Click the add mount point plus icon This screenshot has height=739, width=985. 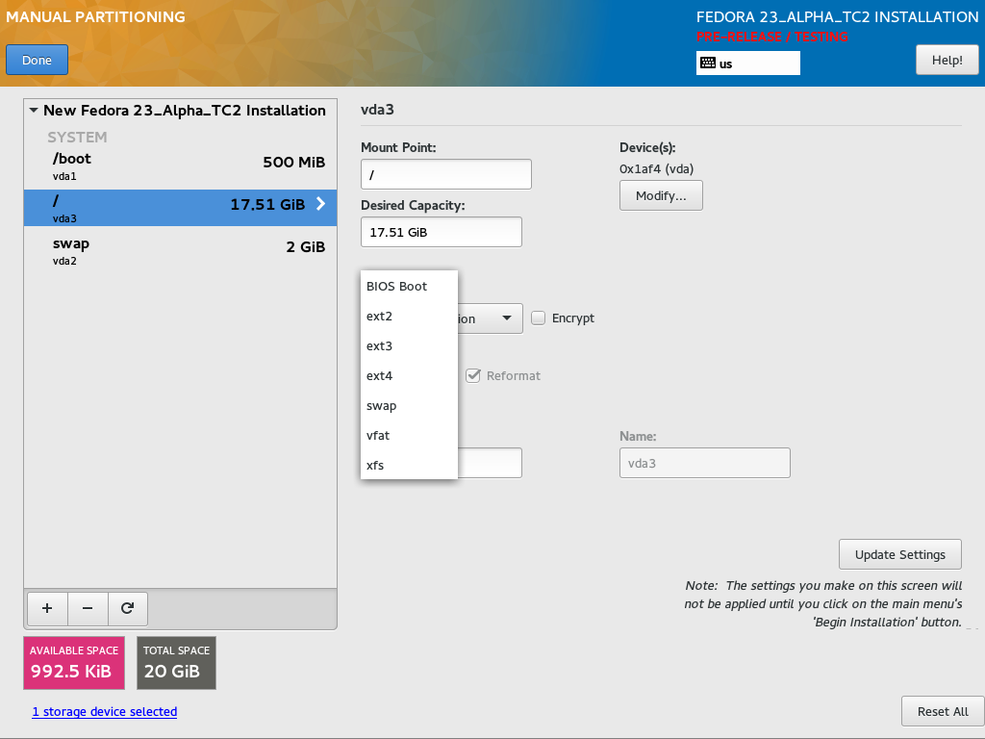click(47, 608)
